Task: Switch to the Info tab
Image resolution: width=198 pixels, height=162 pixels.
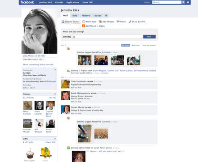Action: (75, 16)
